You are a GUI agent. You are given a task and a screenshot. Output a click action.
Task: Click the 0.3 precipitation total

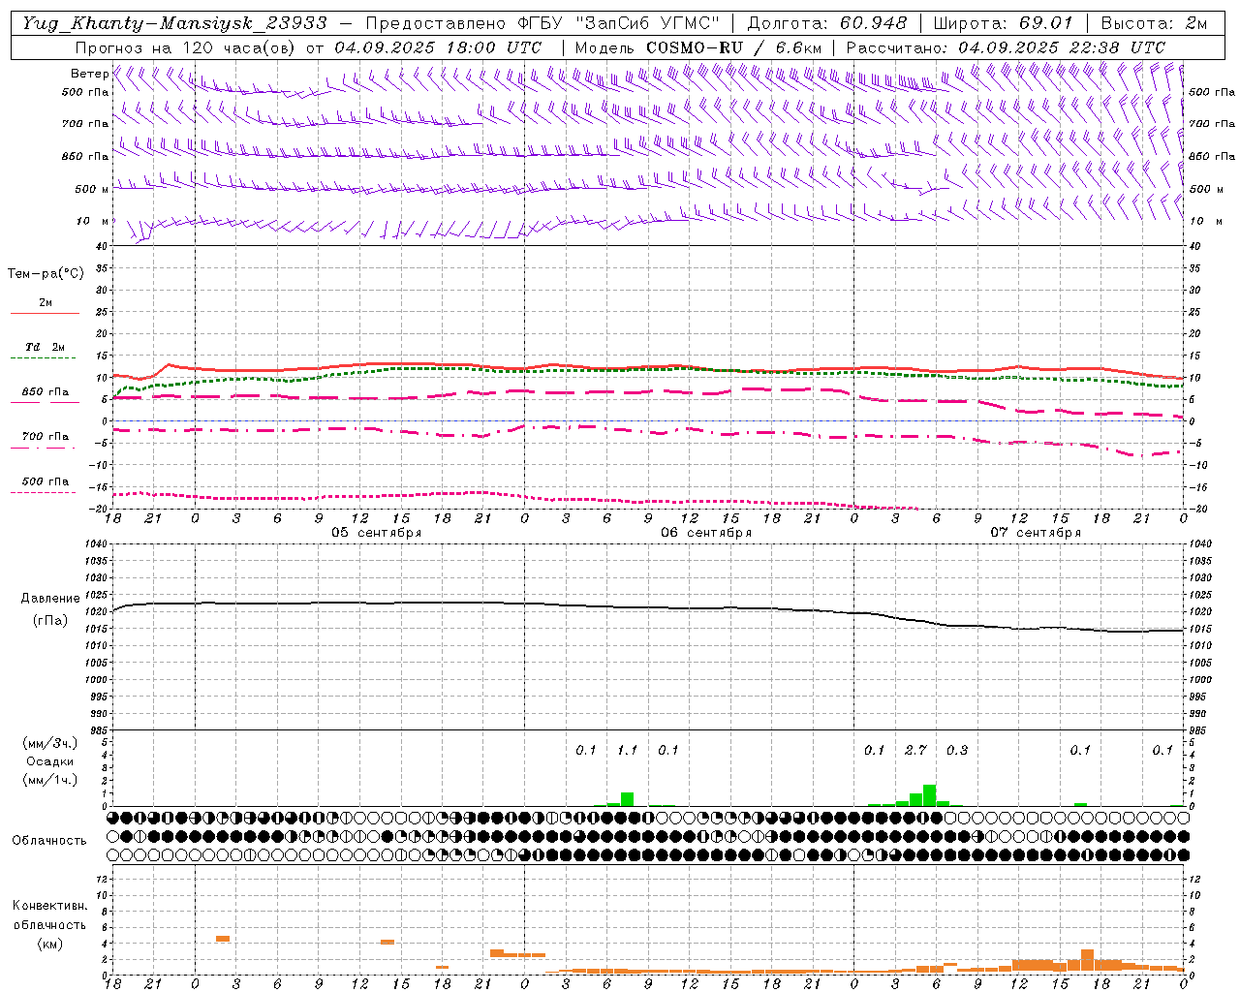pyautogui.click(x=957, y=751)
